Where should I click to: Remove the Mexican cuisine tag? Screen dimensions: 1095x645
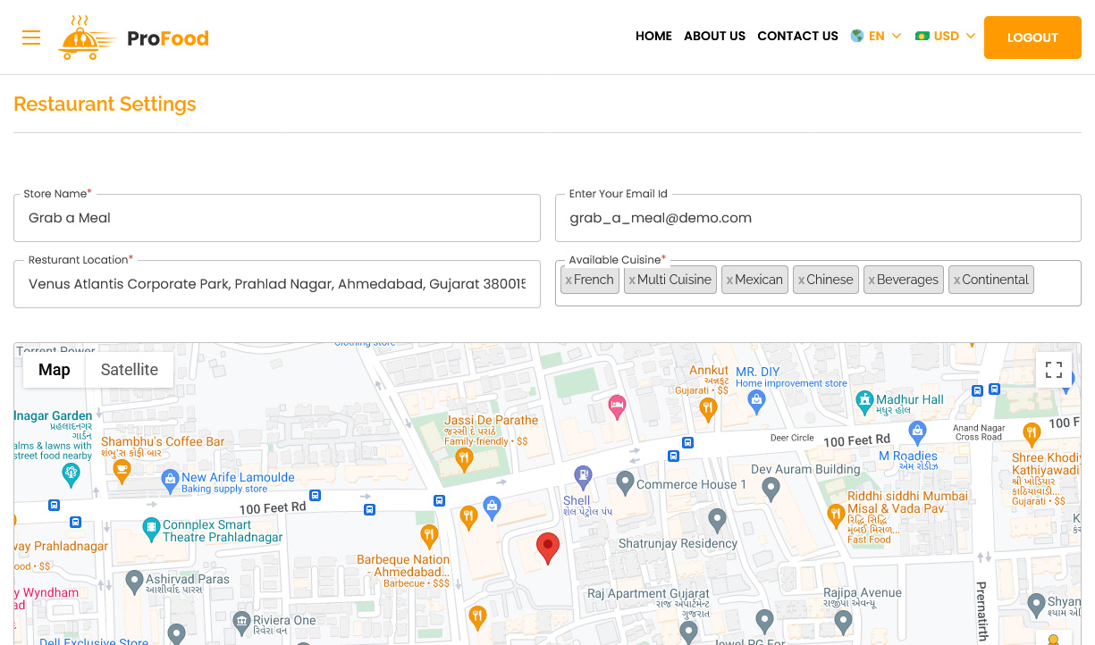729,280
